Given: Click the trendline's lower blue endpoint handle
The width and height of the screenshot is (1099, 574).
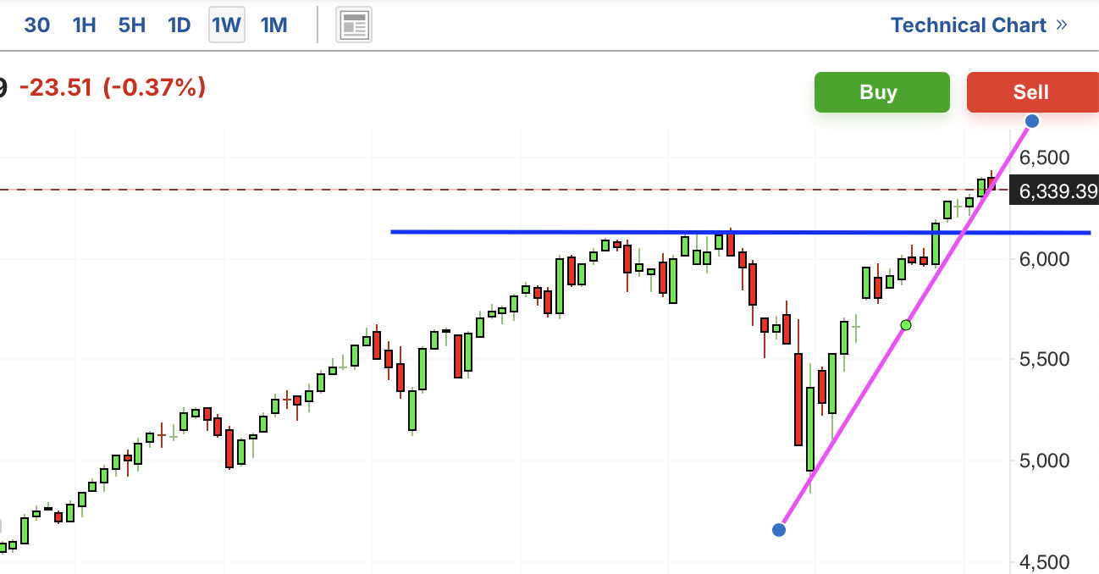Looking at the screenshot, I should 779,530.
